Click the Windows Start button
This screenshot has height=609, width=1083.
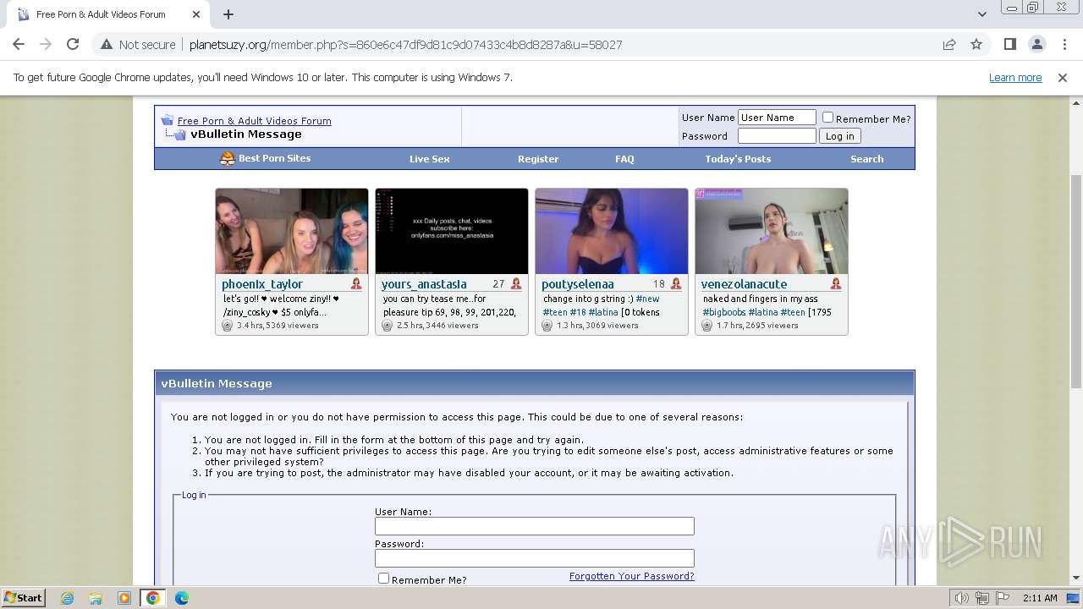[24, 598]
